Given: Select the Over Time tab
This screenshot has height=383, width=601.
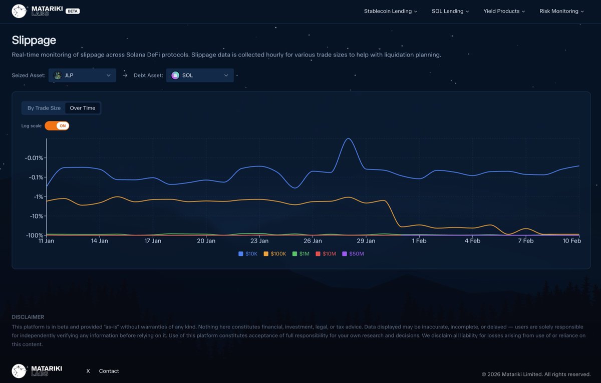Looking at the screenshot, I should 83,108.
